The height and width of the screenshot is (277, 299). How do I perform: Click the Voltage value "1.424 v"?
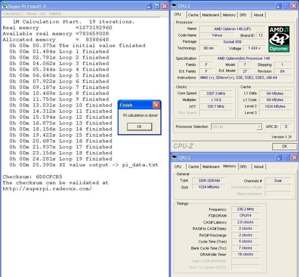click(254, 48)
